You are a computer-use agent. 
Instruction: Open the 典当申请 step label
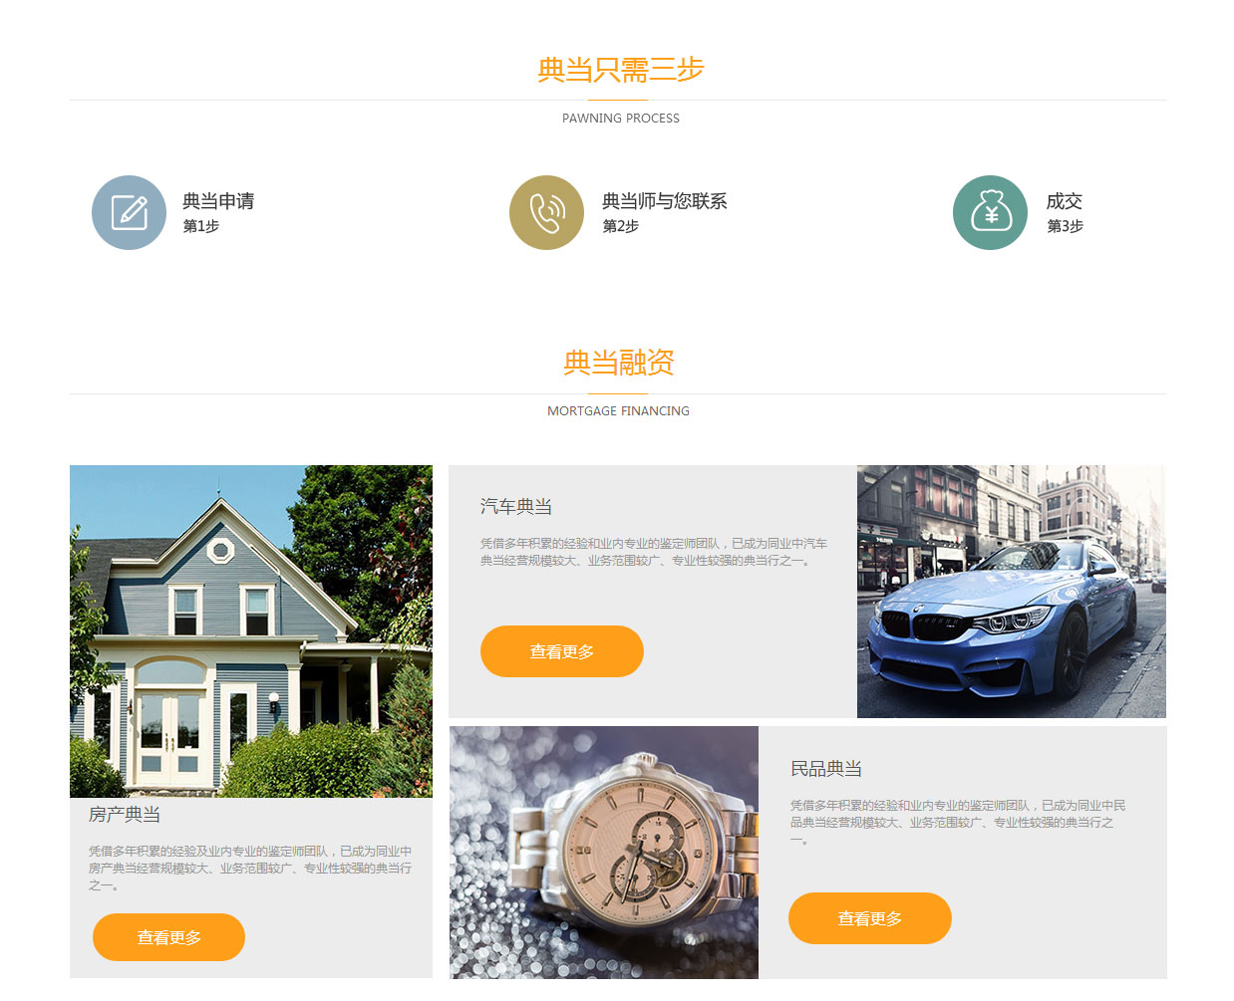tap(218, 201)
